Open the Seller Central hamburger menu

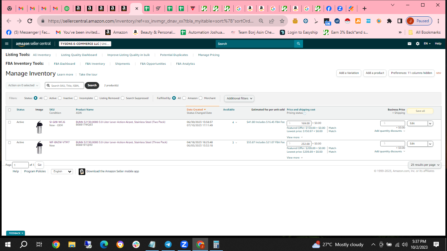coord(7,43)
